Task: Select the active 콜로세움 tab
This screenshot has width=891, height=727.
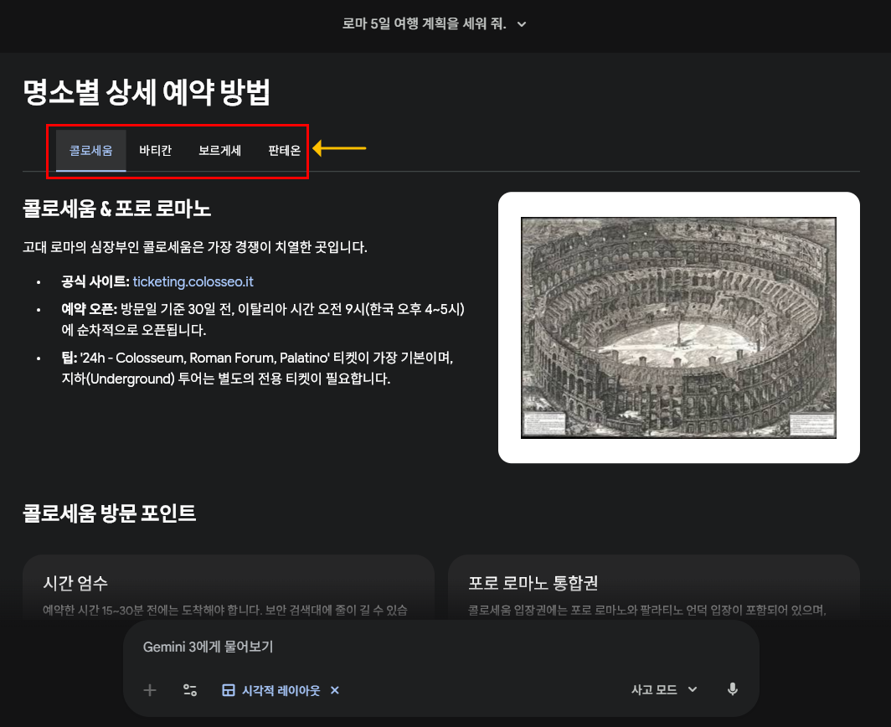Action: [x=90, y=151]
